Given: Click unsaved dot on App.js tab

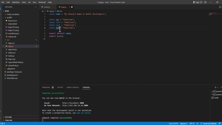Looking at the screenshot, I should point(72,7).
